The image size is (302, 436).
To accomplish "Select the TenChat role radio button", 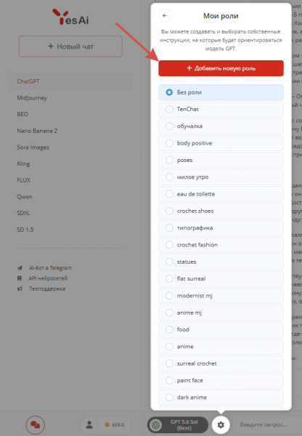I will point(169,109).
